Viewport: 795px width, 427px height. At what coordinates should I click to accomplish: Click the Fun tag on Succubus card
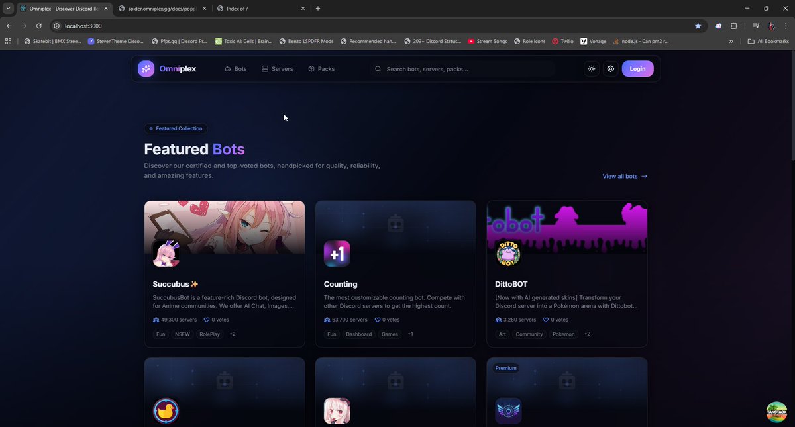tap(161, 334)
